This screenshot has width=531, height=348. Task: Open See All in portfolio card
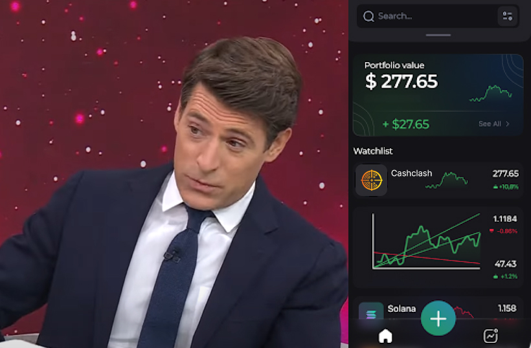click(490, 124)
